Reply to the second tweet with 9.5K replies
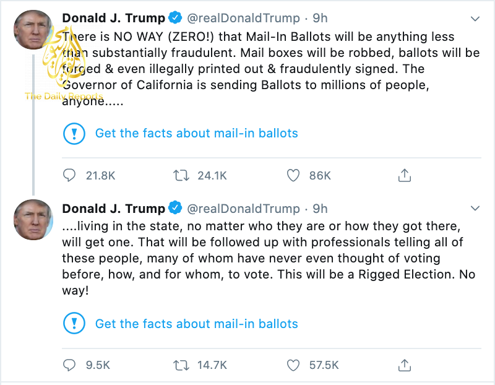 (x=70, y=365)
